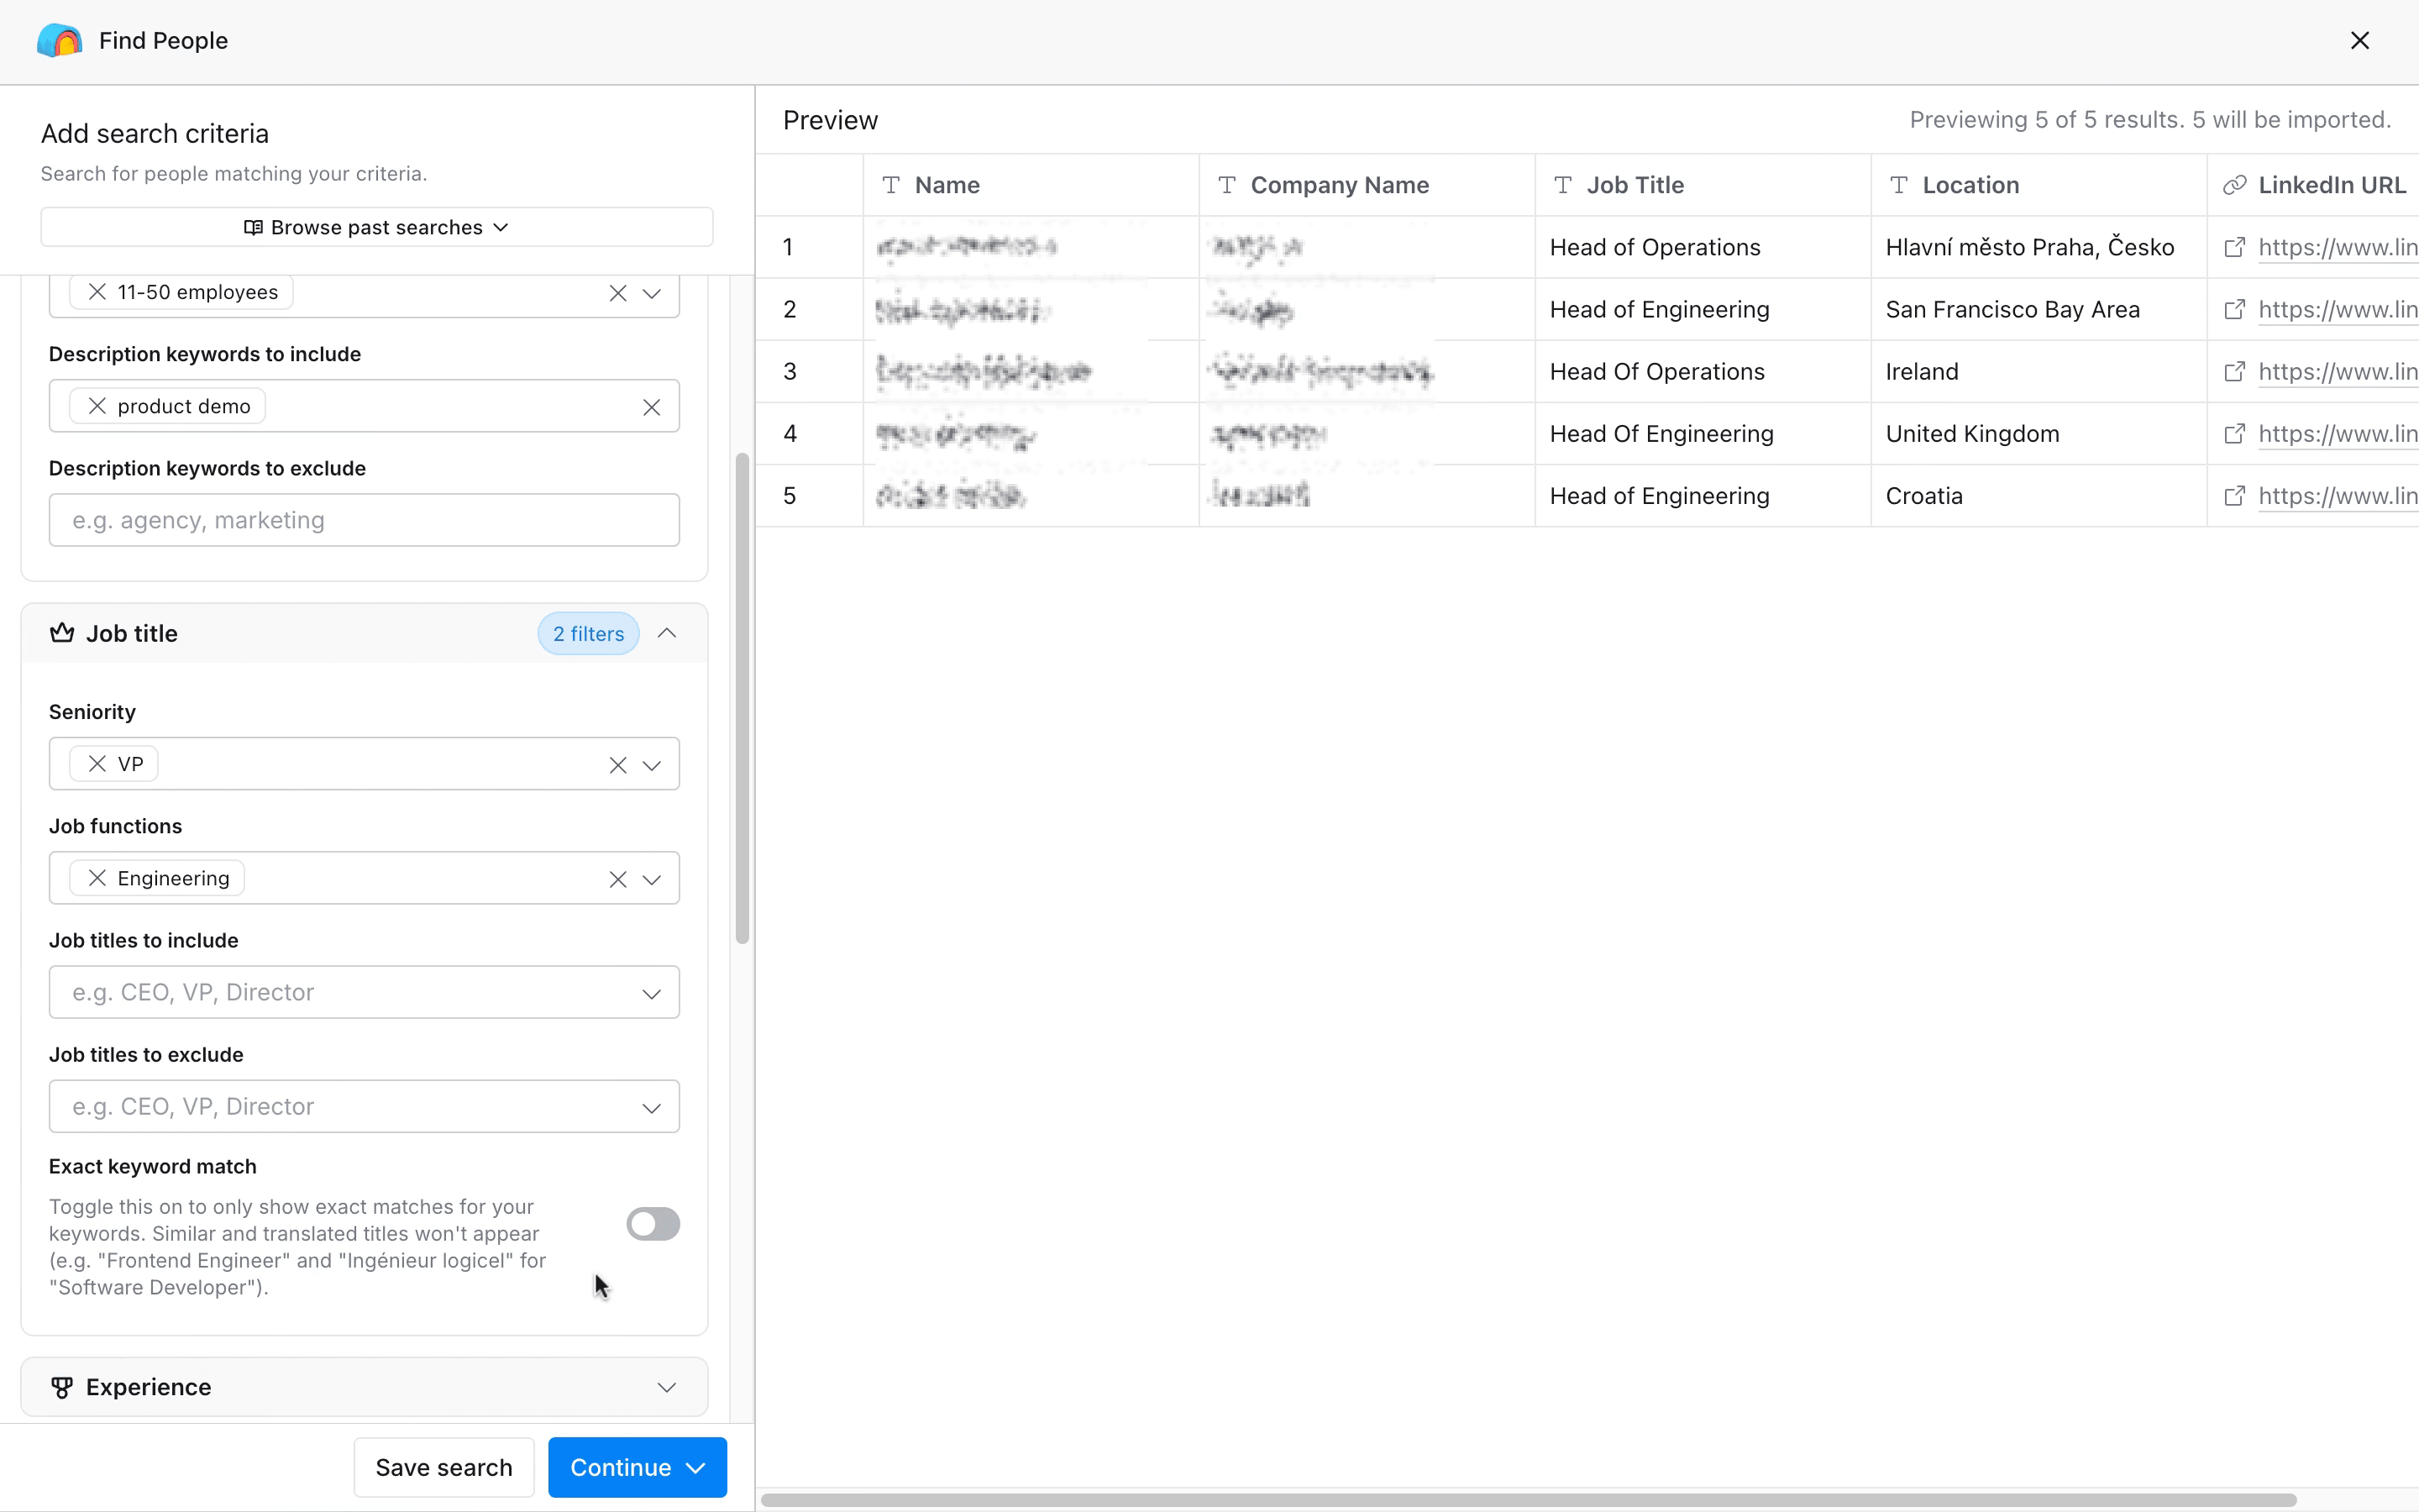Select 'Head of Engineering' cell in row 2
Image resolution: width=2419 pixels, height=1512 pixels.
pyautogui.click(x=1703, y=309)
